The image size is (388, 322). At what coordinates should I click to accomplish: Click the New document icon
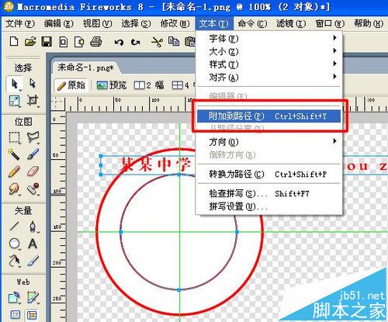(14, 41)
